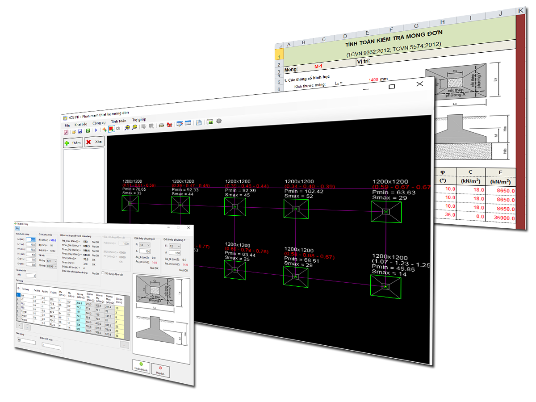Click the Print toolbar icon
This screenshot has height=402, width=536.
tap(161, 126)
